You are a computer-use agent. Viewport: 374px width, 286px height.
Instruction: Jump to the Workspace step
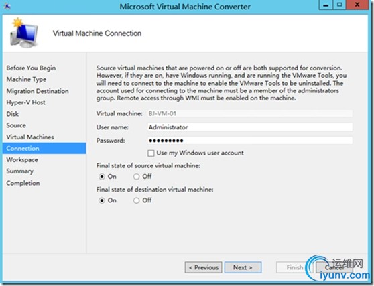pos(22,159)
